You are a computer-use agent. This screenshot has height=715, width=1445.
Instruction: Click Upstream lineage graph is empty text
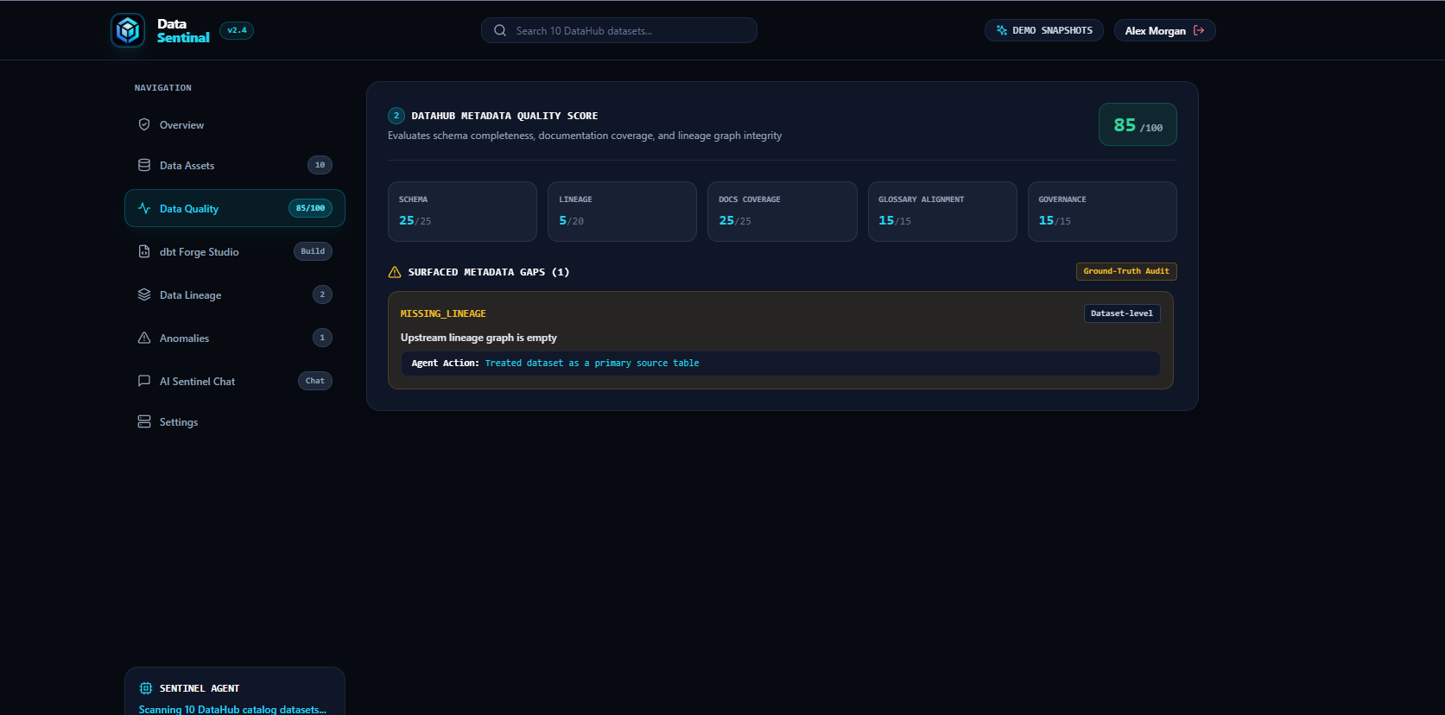[x=478, y=338]
